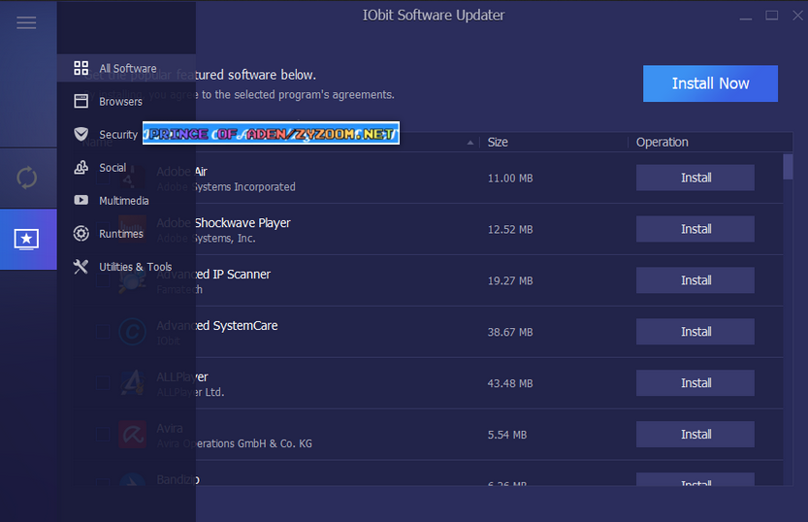
Task: Choose the All Software category
Action: [x=126, y=68]
